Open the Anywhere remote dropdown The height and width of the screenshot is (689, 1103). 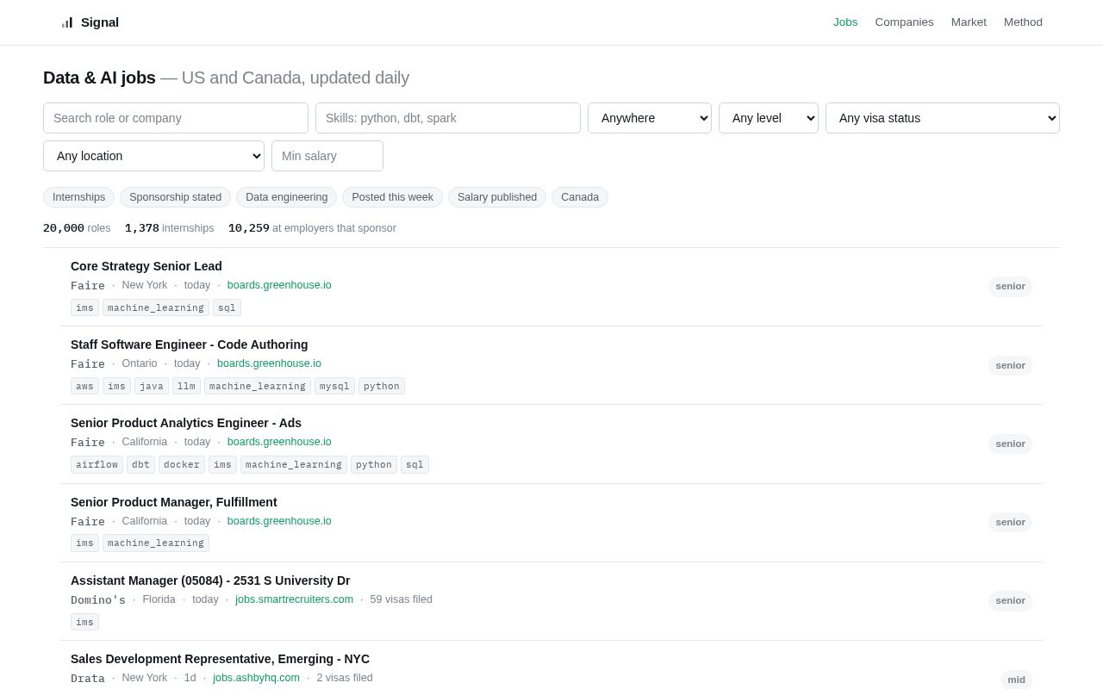point(650,118)
